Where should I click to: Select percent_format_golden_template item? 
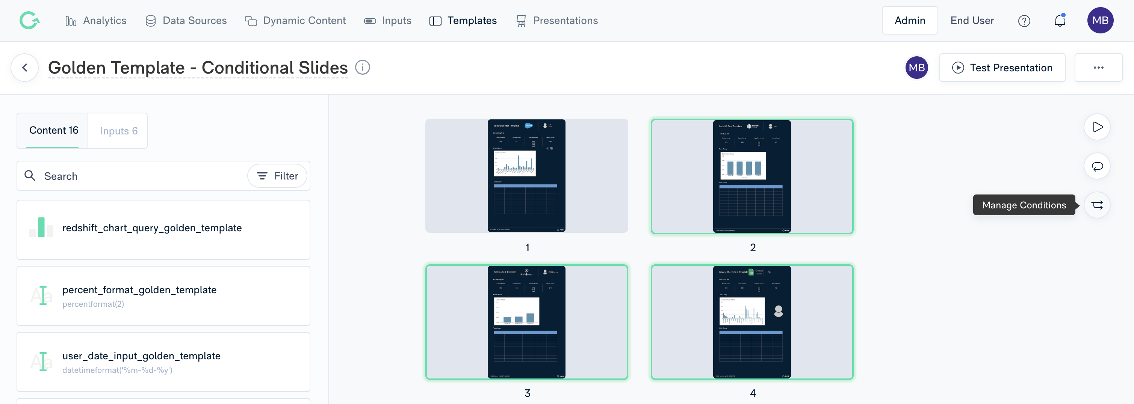point(163,296)
